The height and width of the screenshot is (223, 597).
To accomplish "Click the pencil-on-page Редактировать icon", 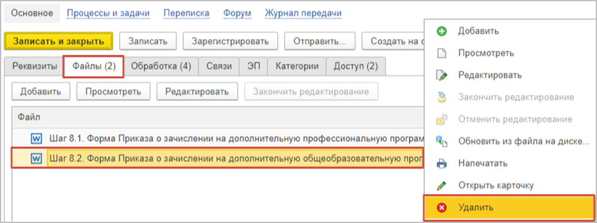I will (x=441, y=75).
